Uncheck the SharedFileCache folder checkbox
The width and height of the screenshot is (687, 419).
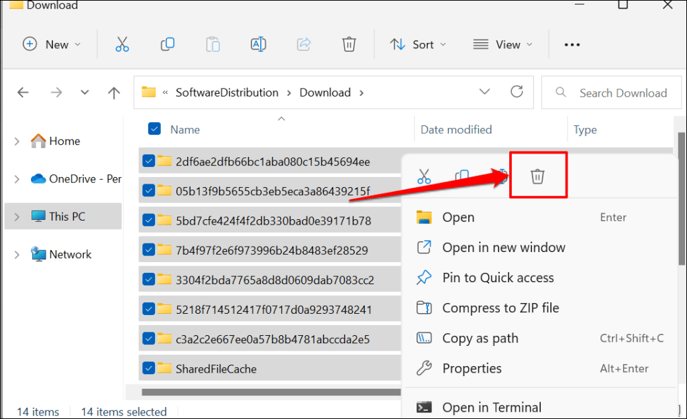coord(148,368)
